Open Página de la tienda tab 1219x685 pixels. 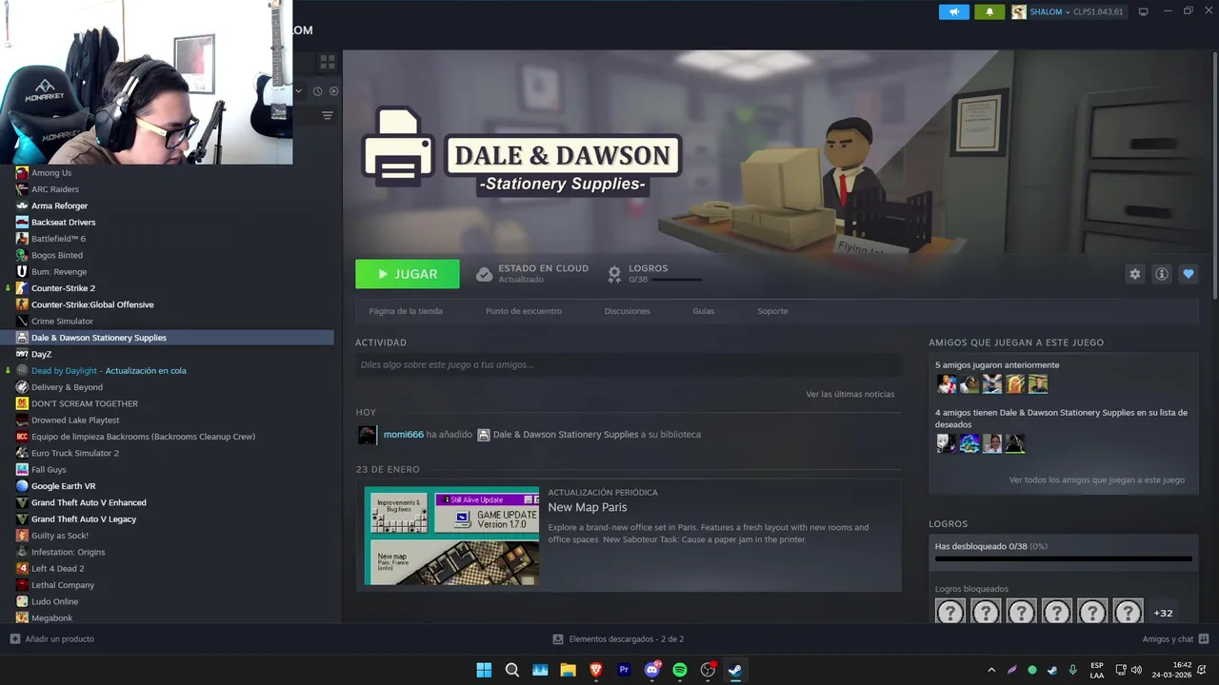[406, 311]
